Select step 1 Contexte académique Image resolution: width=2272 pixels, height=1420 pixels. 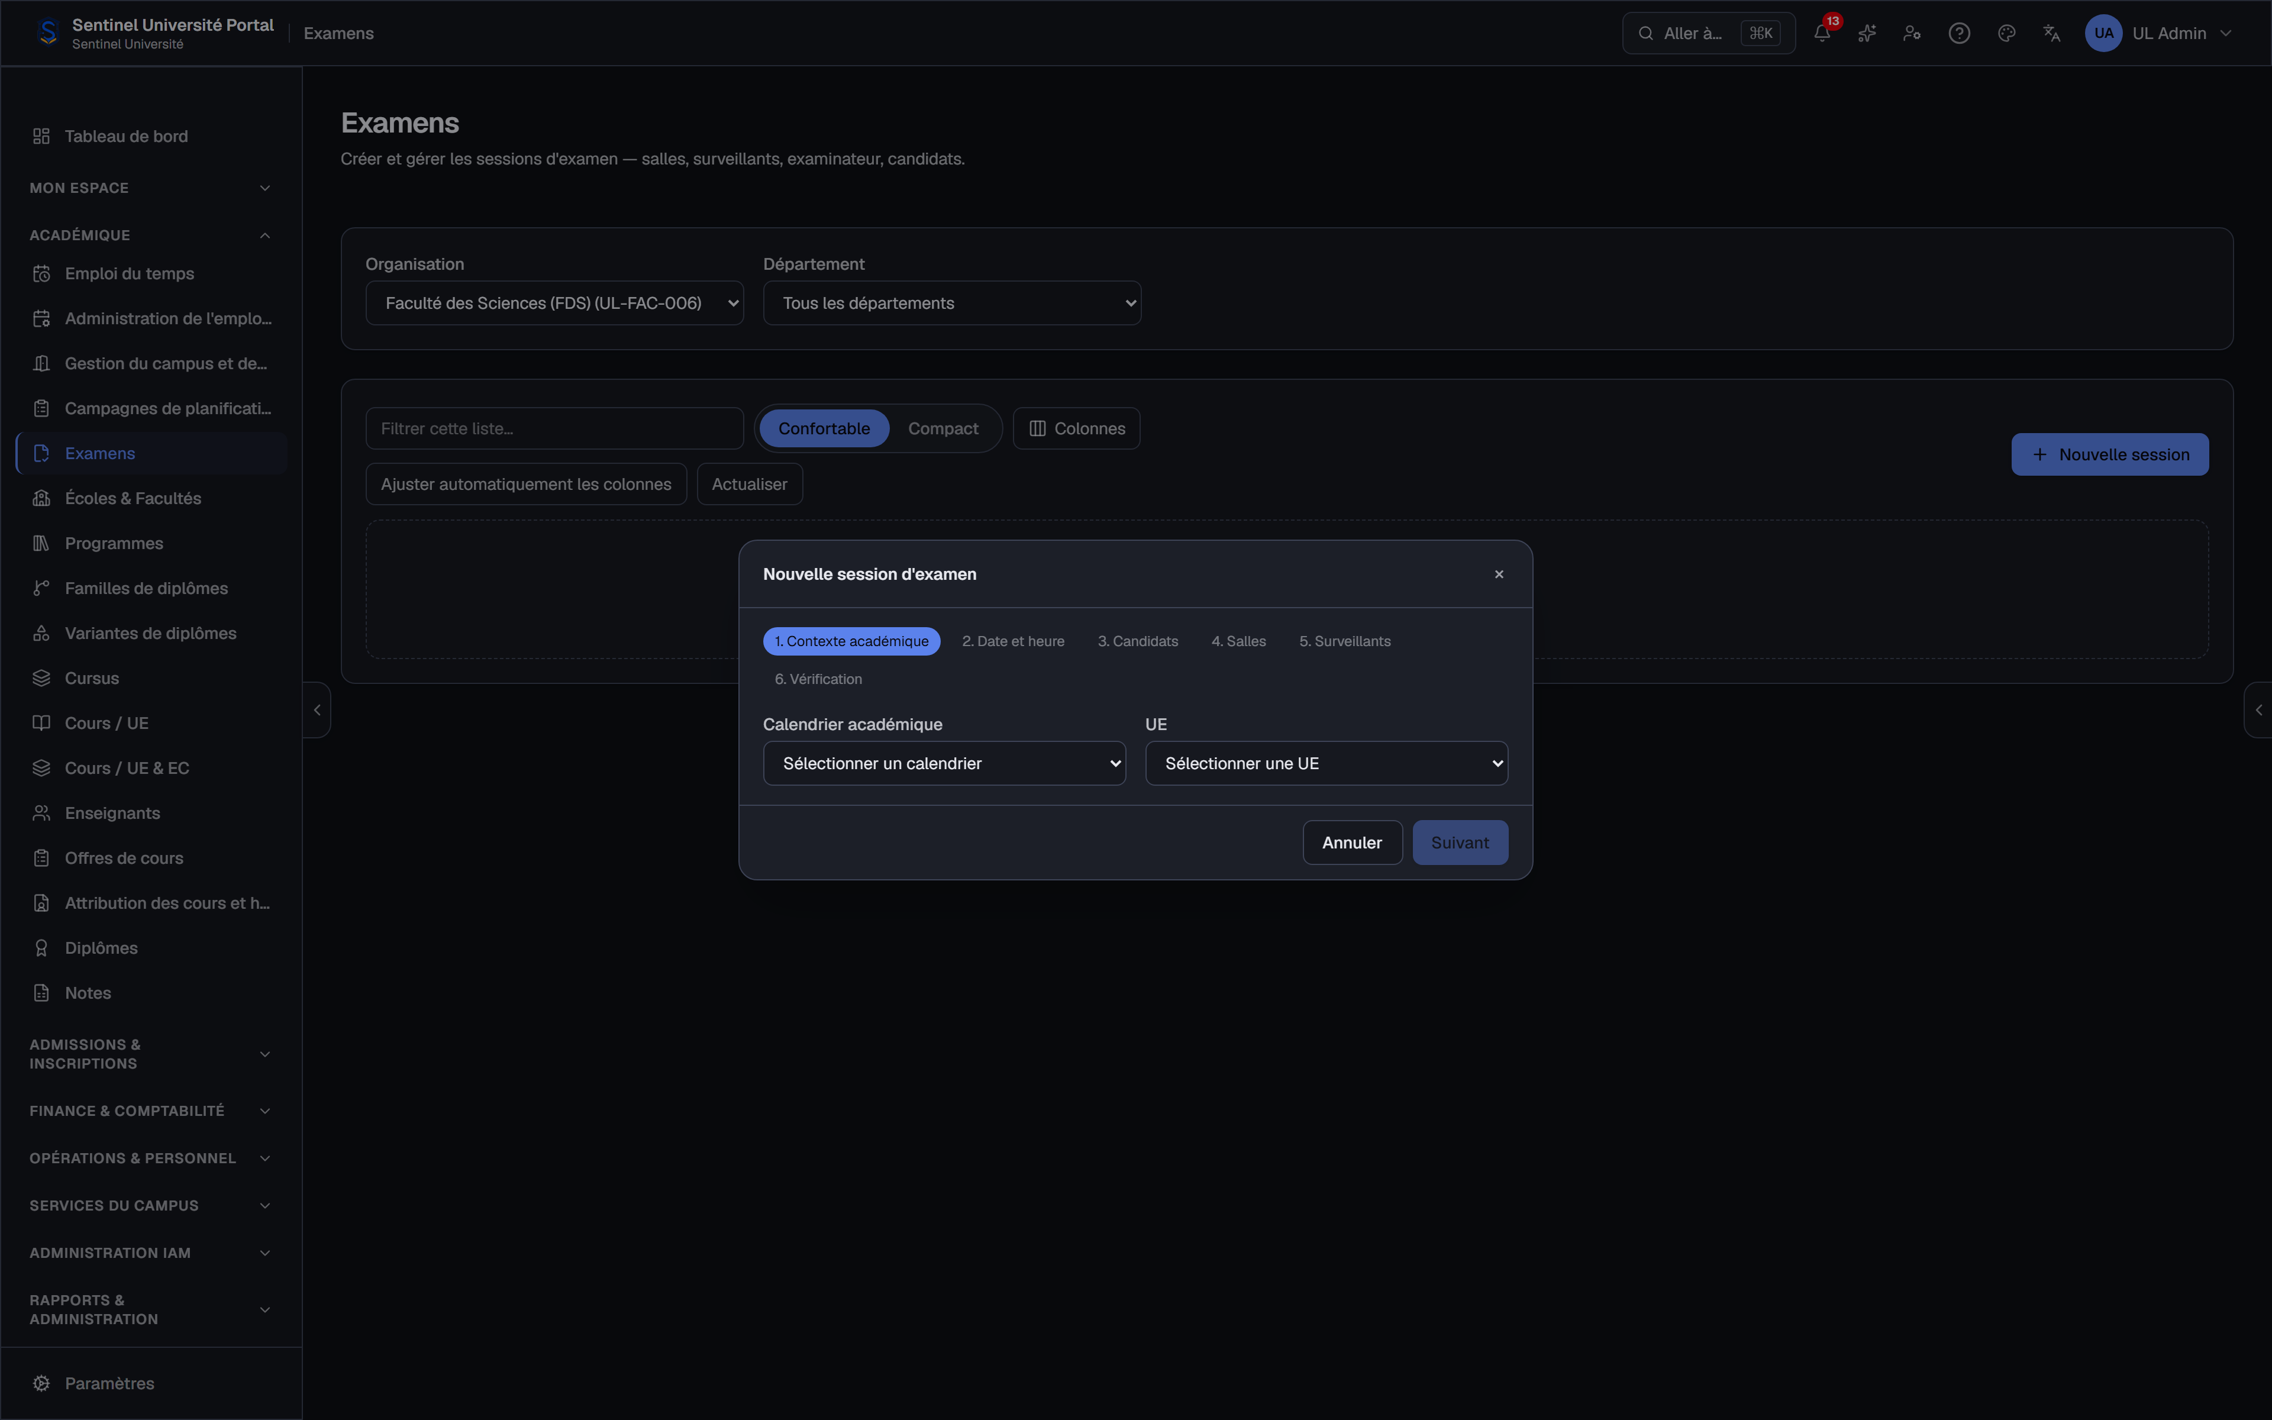click(x=851, y=641)
